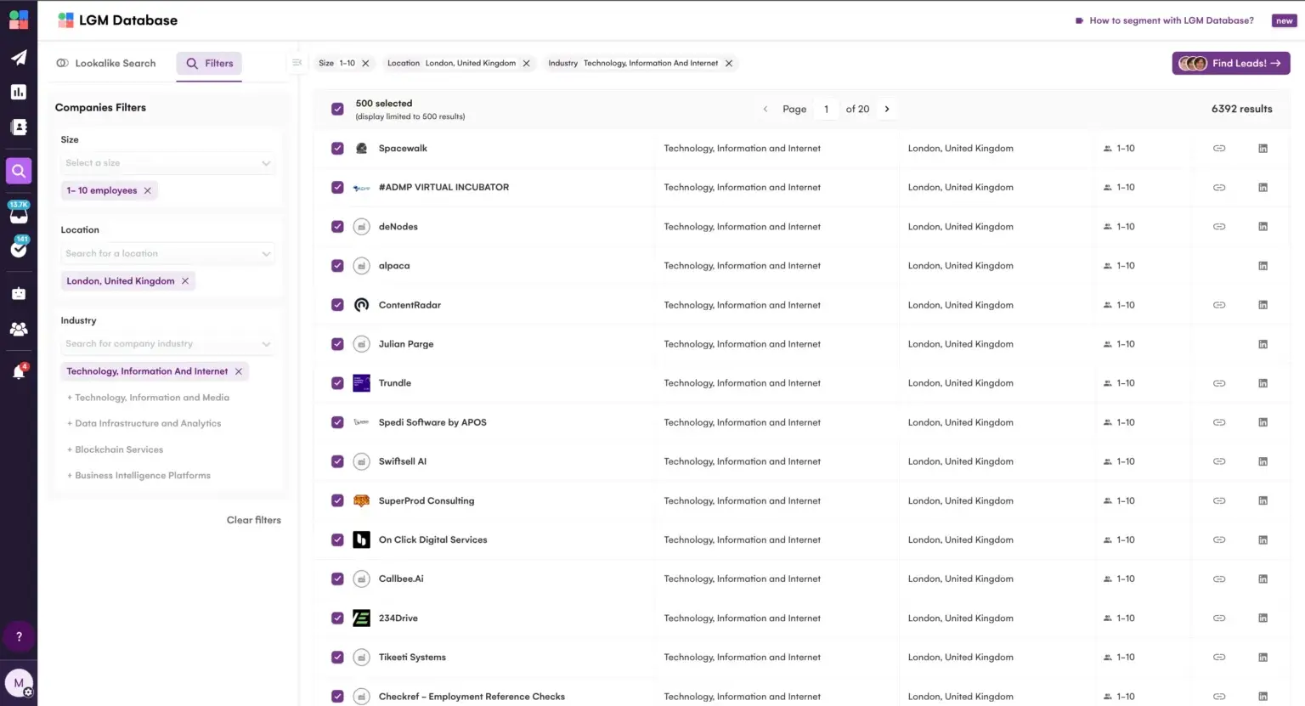1305x706 pixels.
Task: Open website link icon for ContentRadar
Action: pos(1219,305)
